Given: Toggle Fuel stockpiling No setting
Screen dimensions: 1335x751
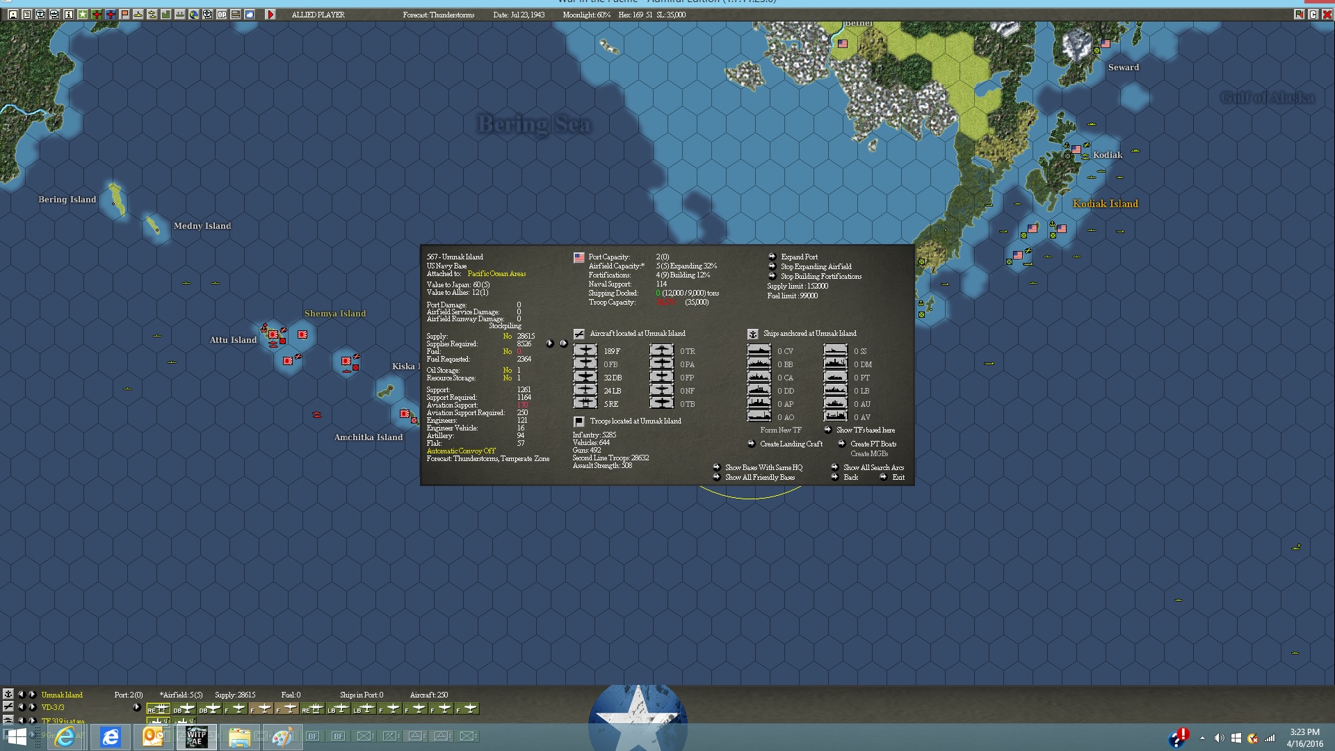Looking at the screenshot, I should click(x=507, y=351).
